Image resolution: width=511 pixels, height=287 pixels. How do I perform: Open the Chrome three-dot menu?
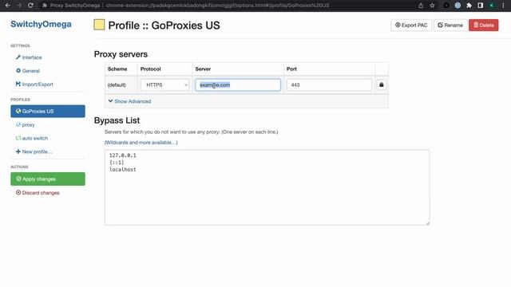tap(503, 6)
